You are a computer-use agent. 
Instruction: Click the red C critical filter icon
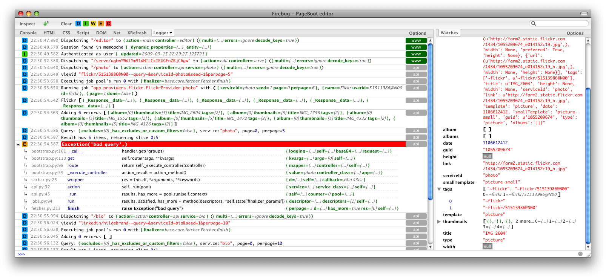[108, 23]
